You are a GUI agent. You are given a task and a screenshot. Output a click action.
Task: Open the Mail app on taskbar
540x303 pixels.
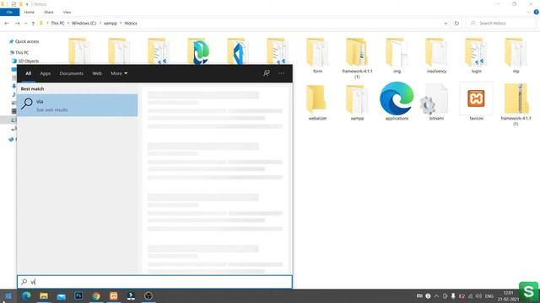[x=62, y=295]
